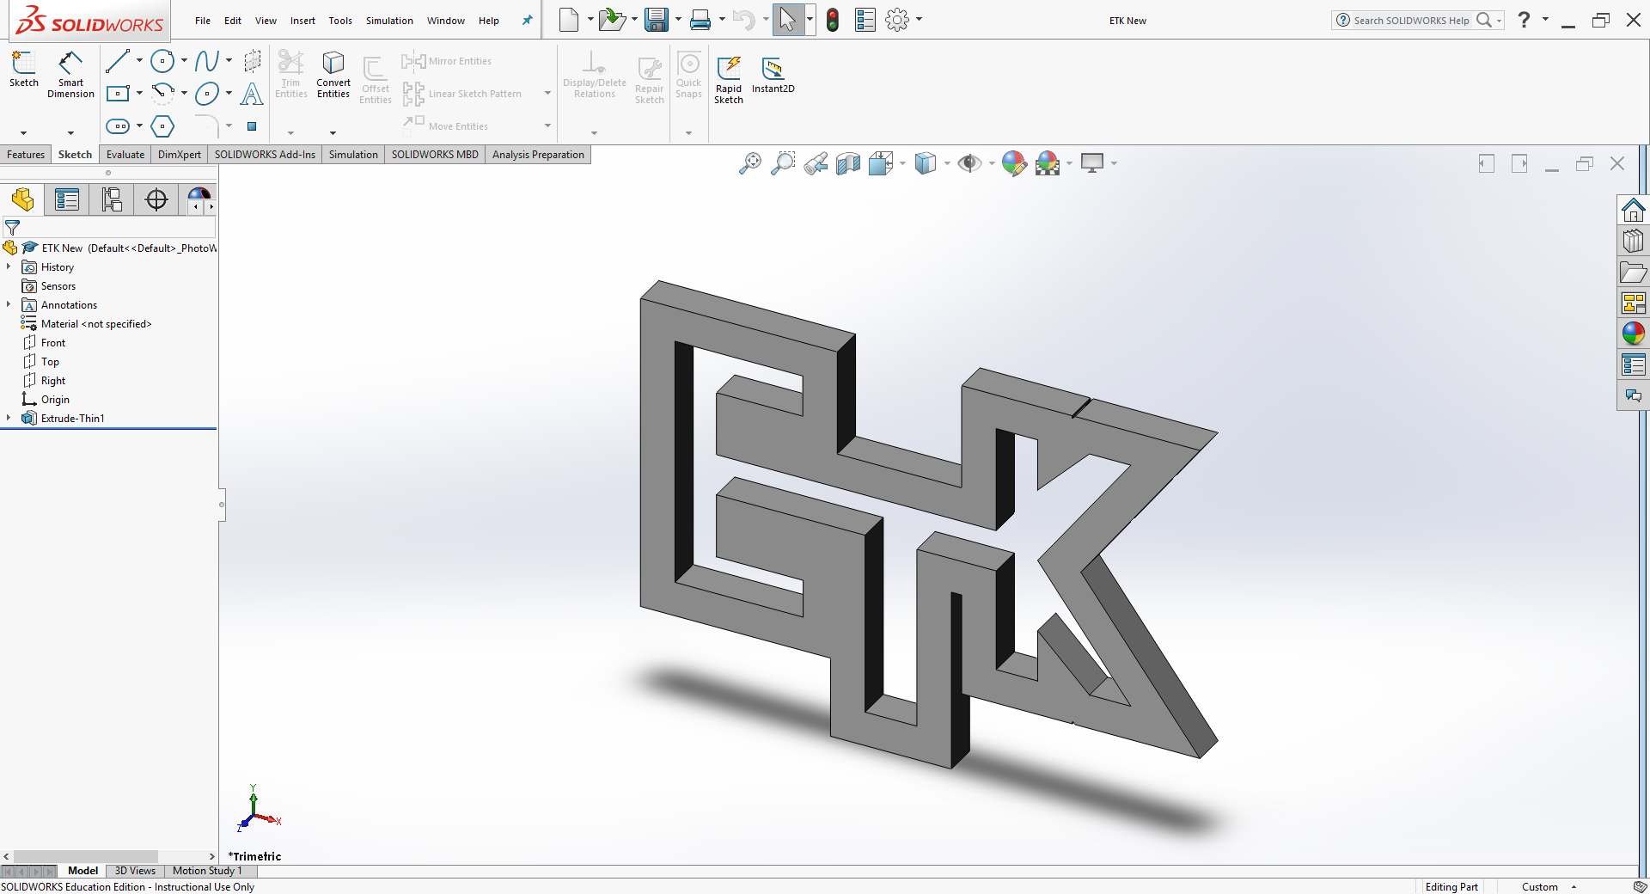
Task: Select the Polygon tool
Action: pos(162,126)
